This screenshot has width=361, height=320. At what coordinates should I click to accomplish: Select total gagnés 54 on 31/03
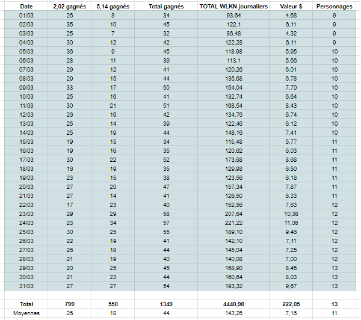click(166, 286)
